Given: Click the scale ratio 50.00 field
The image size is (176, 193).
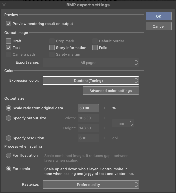Looking at the screenshot, I should [88, 108].
